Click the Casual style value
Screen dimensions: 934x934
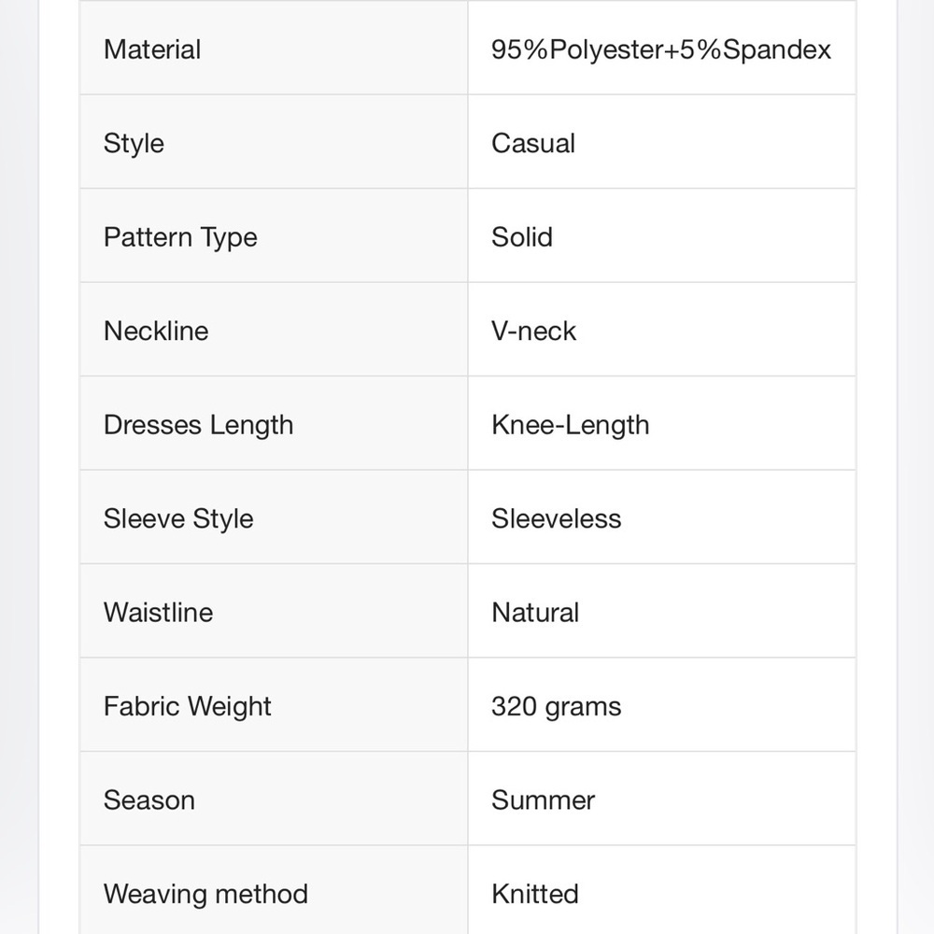533,144
